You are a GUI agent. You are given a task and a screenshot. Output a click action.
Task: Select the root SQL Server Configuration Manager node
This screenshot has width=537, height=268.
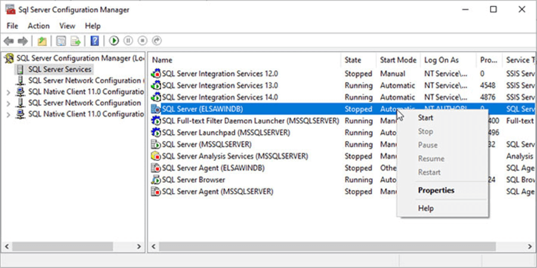click(80, 58)
